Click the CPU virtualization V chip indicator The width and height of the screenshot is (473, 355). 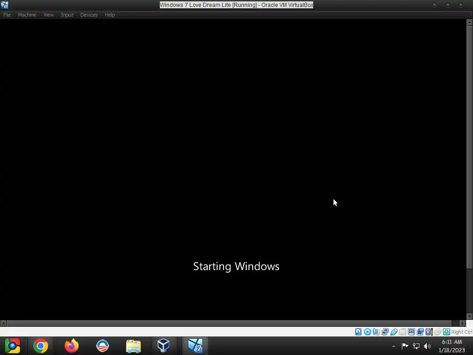coord(429,332)
